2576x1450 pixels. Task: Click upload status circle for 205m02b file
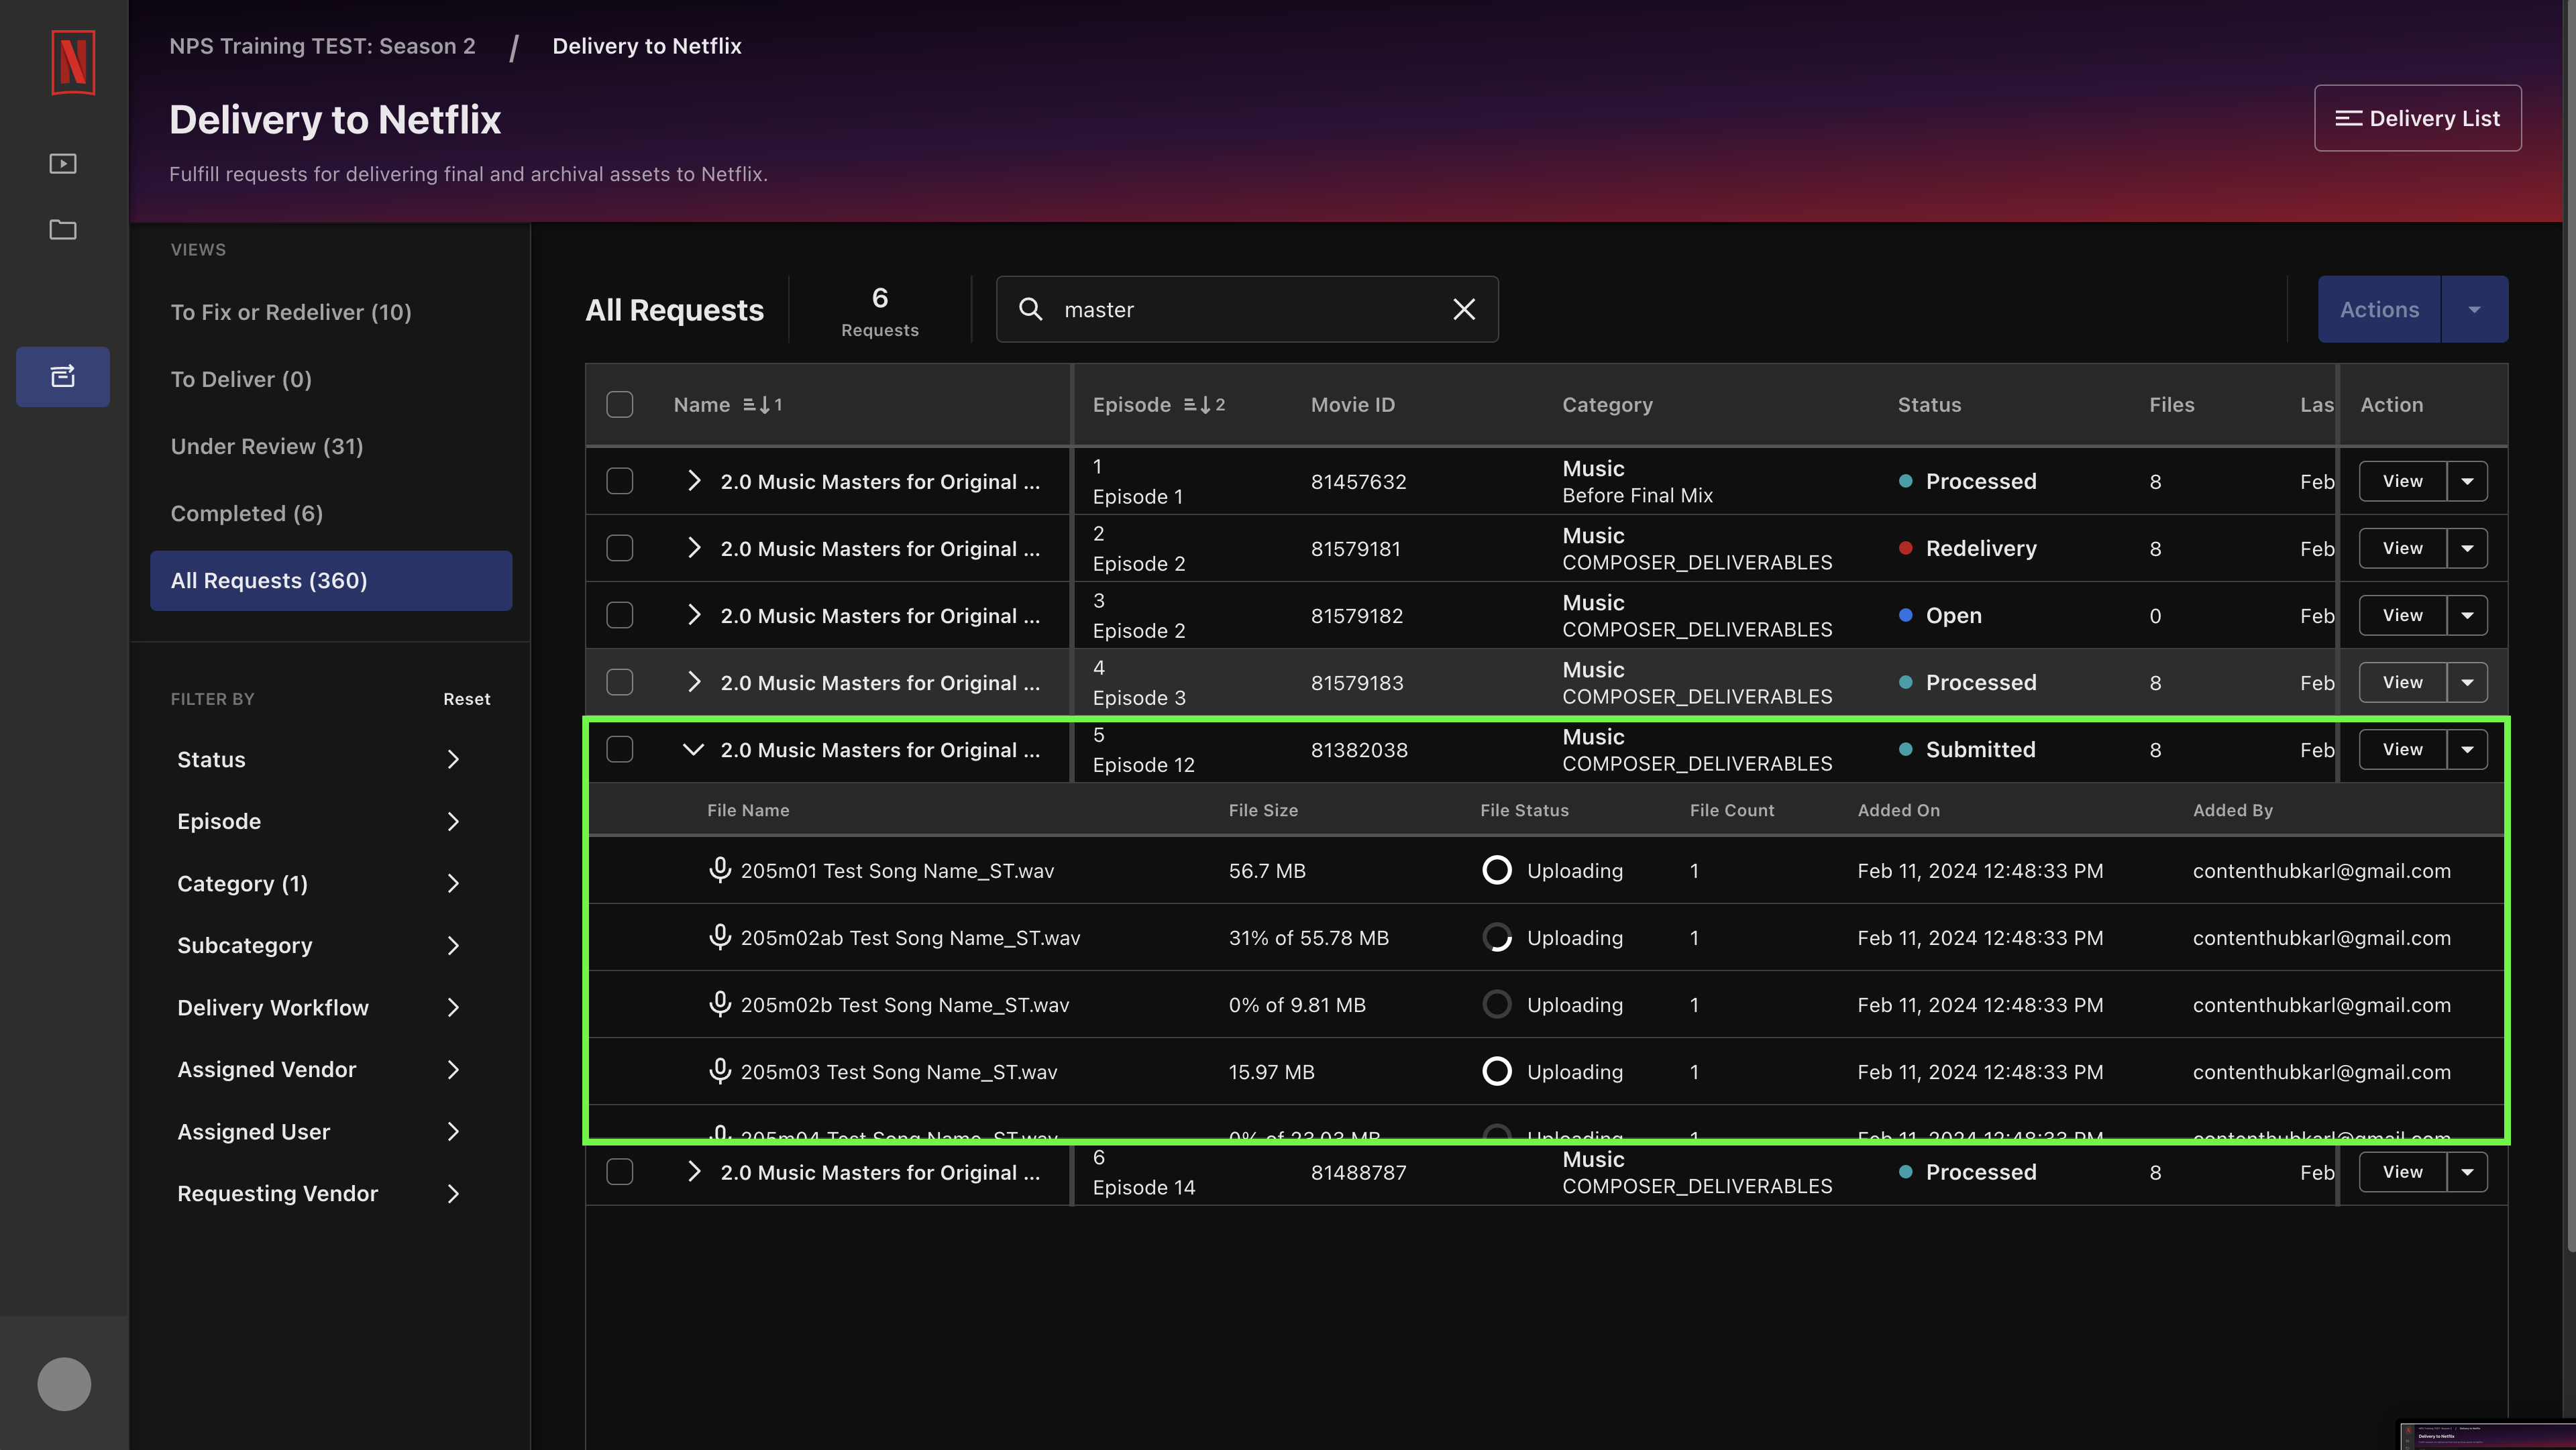(1496, 1004)
